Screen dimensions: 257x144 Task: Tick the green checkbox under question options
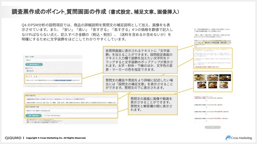(x=27, y=71)
